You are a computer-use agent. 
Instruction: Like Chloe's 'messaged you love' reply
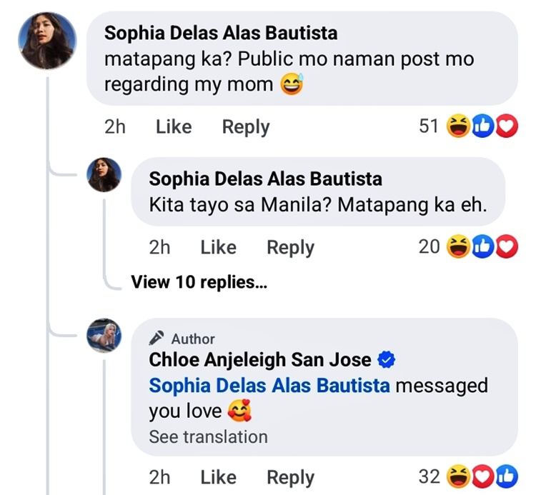tap(218, 476)
